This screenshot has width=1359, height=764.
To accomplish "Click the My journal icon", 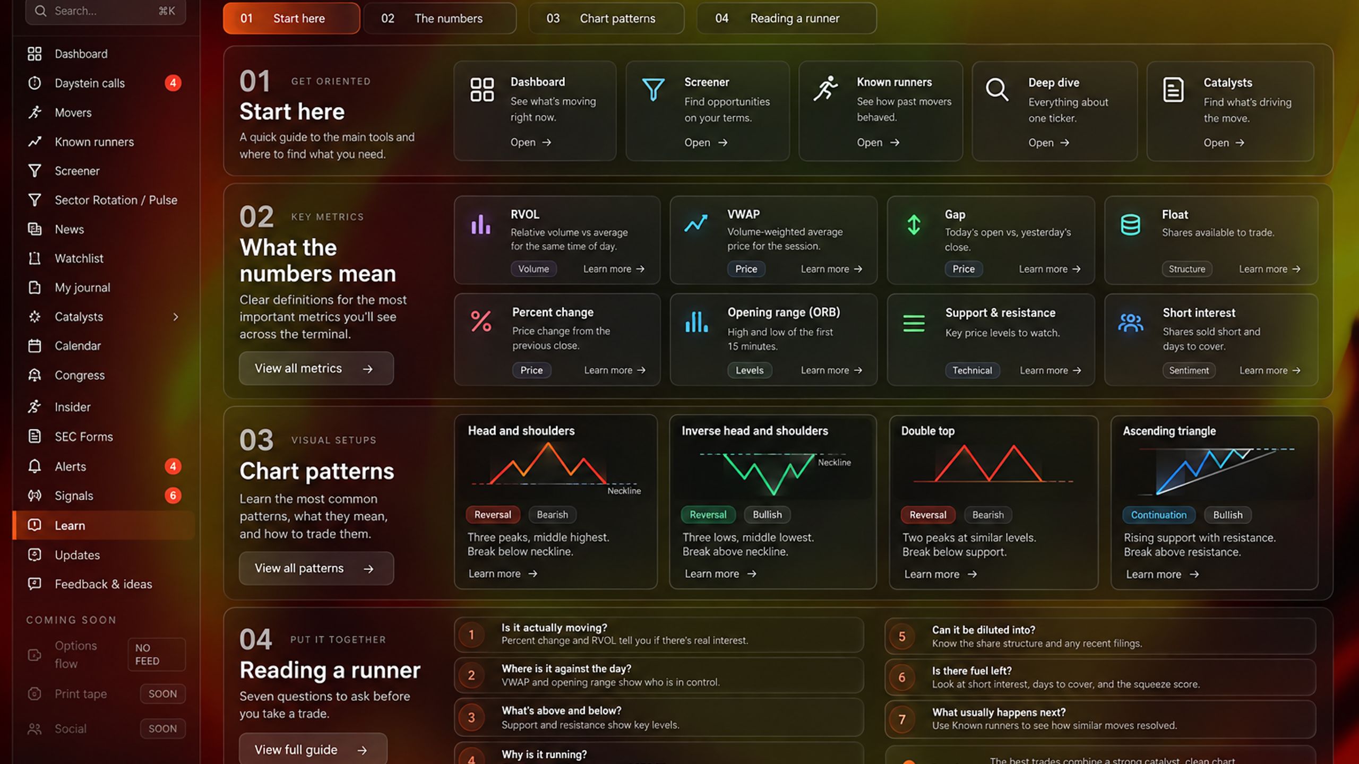I will pos(35,288).
